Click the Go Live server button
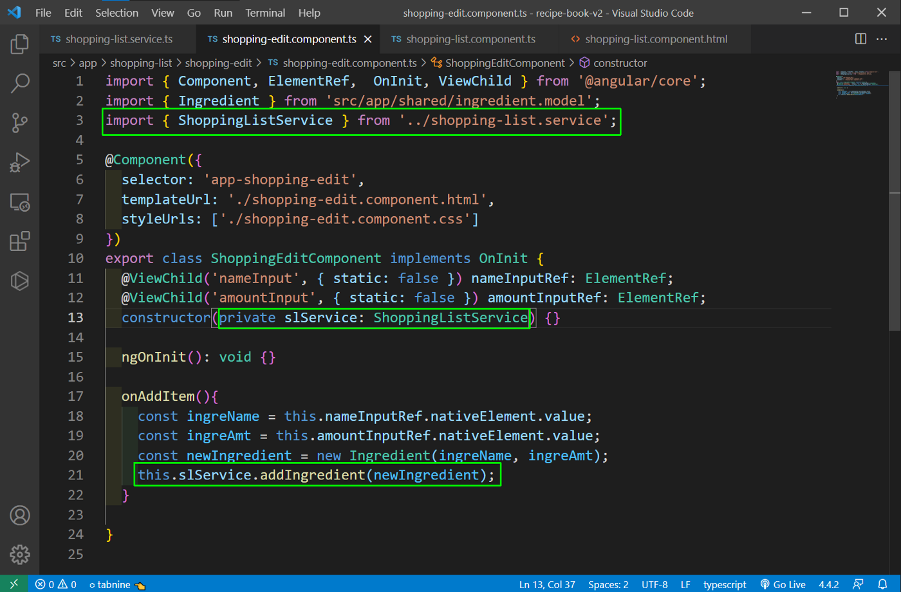Viewport: 901px width, 592px height. 783,584
